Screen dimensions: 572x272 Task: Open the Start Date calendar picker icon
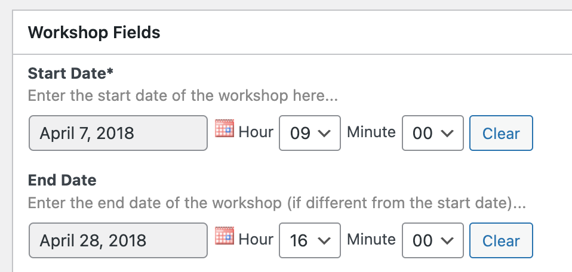click(x=225, y=128)
